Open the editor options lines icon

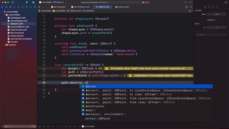186,7
